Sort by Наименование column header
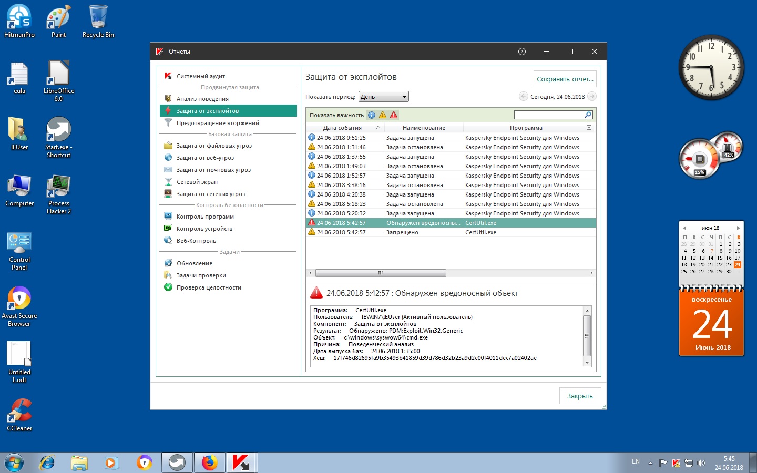This screenshot has width=757, height=473. coord(424,128)
